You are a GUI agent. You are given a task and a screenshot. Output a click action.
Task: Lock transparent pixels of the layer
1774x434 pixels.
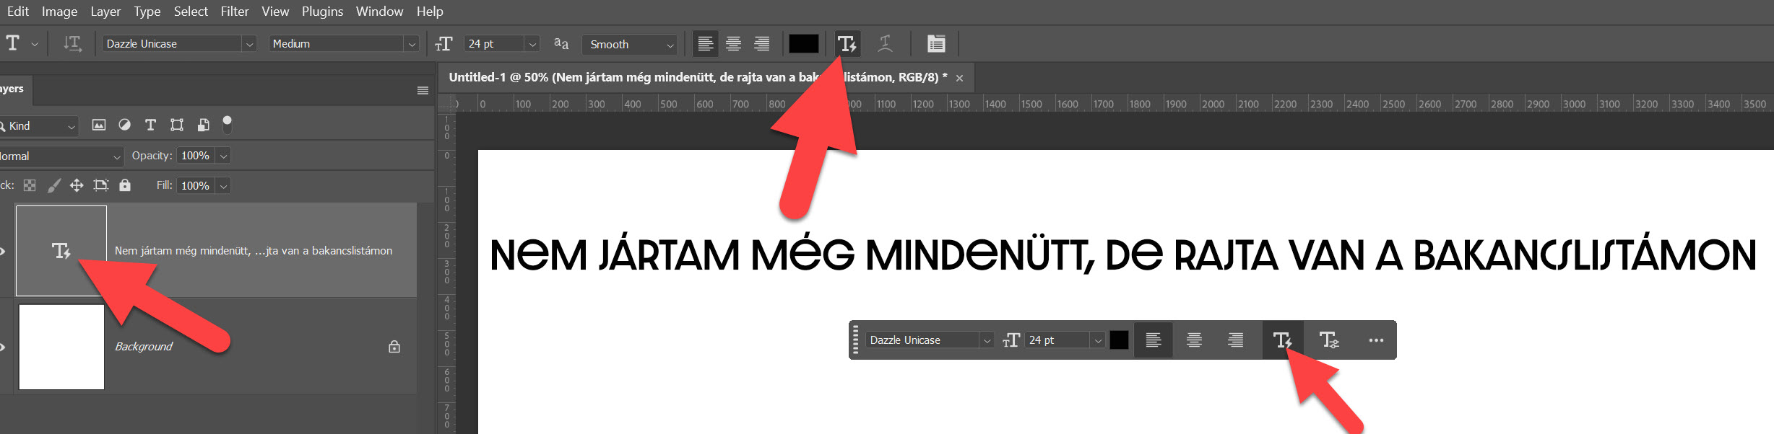pyautogui.click(x=30, y=186)
